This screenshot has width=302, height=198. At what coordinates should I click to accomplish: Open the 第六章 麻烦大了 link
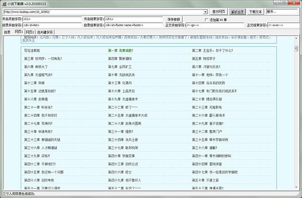[x=36, y=67]
